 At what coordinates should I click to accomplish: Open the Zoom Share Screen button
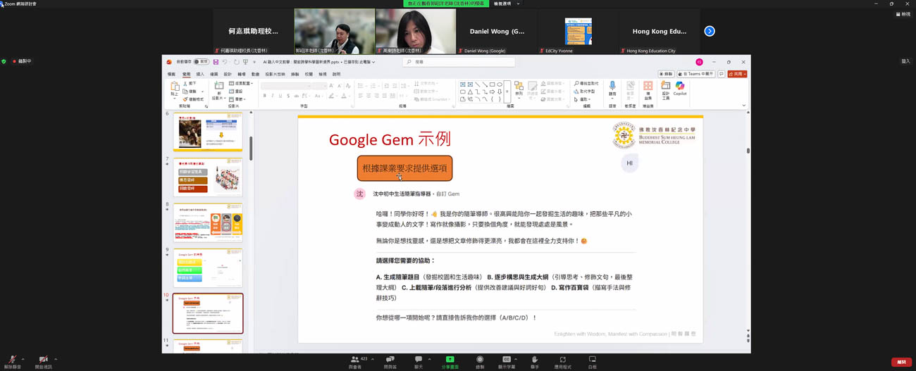450,360
